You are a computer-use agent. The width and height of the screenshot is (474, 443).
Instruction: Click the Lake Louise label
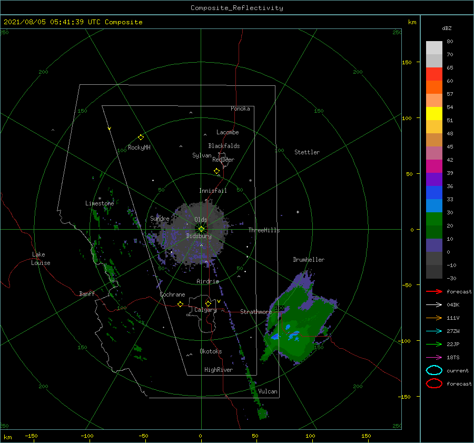(x=41, y=259)
